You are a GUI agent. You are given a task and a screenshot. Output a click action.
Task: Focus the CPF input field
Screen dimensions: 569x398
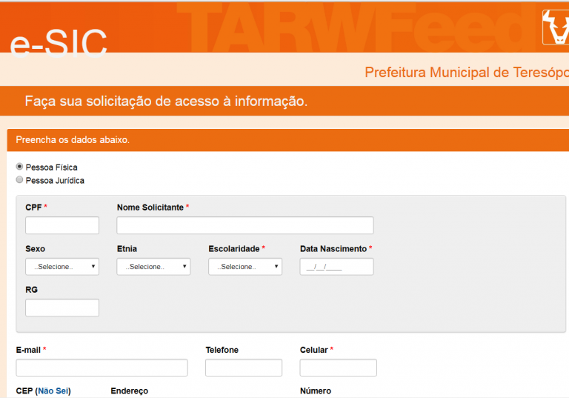(62, 225)
